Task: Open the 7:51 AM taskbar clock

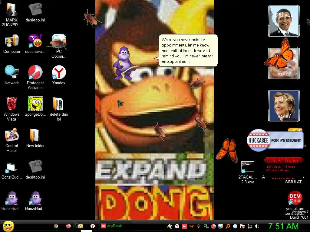Action: point(283,226)
